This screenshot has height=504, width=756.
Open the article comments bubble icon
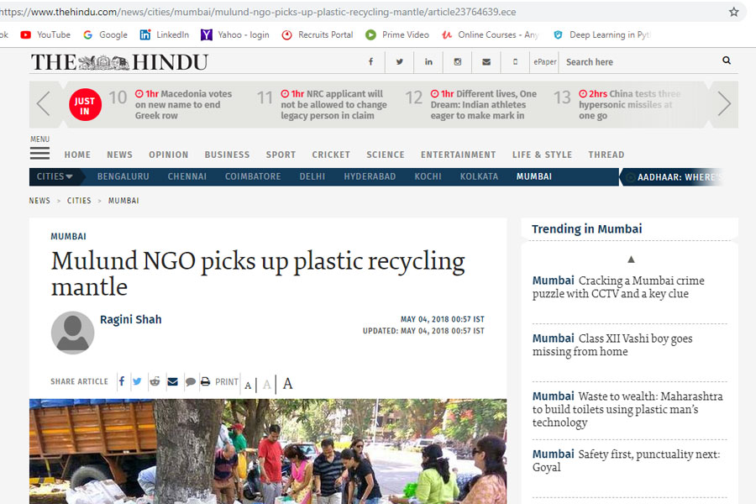pos(191,382)
